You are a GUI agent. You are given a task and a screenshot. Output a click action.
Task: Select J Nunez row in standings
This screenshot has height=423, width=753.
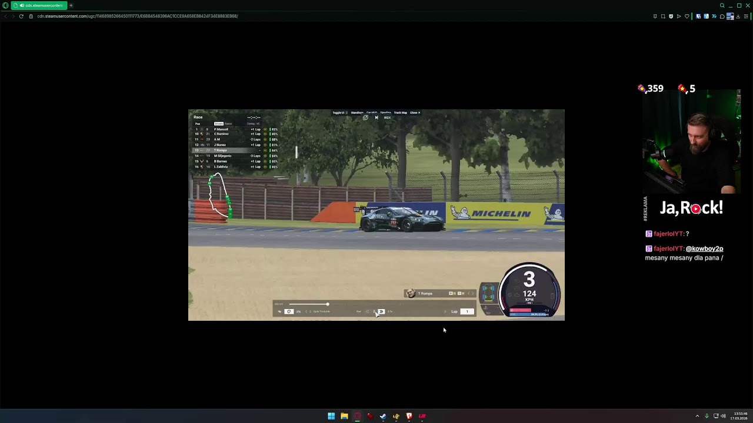click(x=236, y=145)
